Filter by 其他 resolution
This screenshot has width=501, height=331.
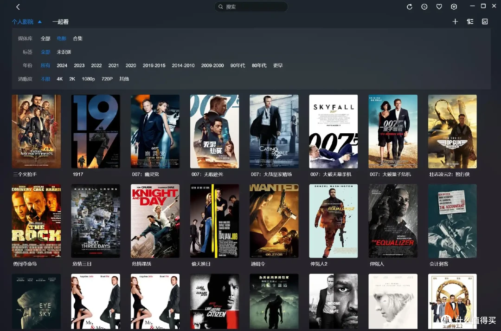tap(124, 78)
